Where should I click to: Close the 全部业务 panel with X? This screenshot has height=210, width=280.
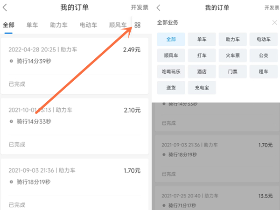(x=275, y=22)
